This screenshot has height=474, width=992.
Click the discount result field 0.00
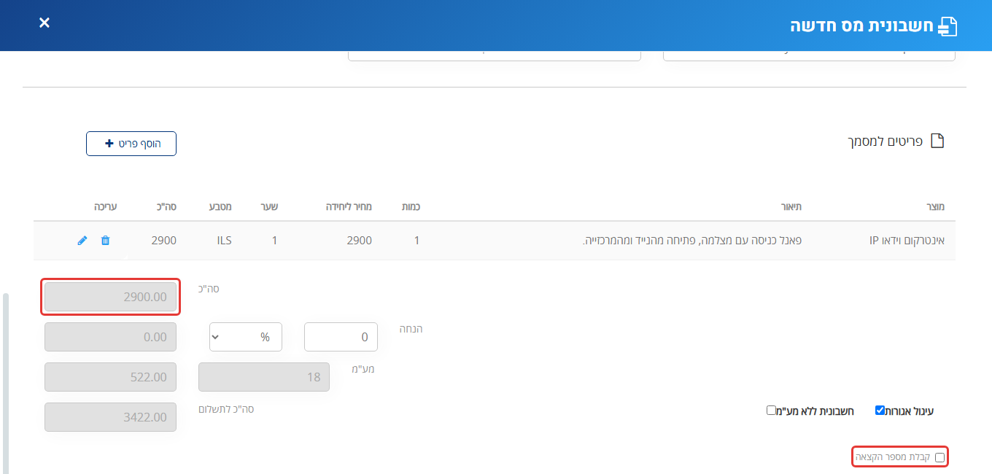click(110, 337)
